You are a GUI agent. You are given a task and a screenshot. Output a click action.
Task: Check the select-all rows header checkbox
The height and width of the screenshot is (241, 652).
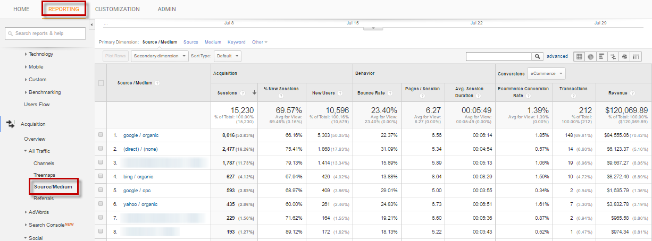coord(101,83)
